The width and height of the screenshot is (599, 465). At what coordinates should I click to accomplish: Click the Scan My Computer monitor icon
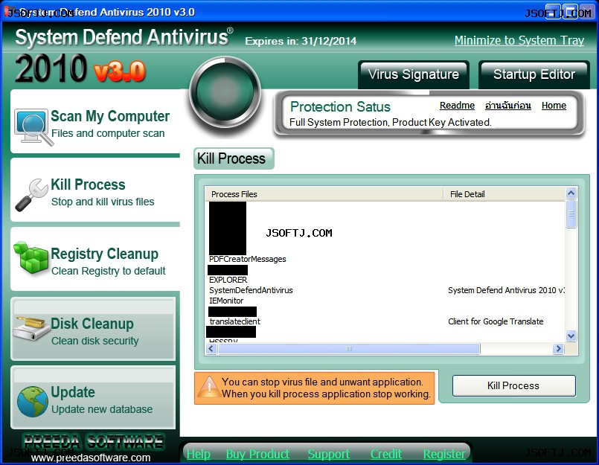(33, 127)
